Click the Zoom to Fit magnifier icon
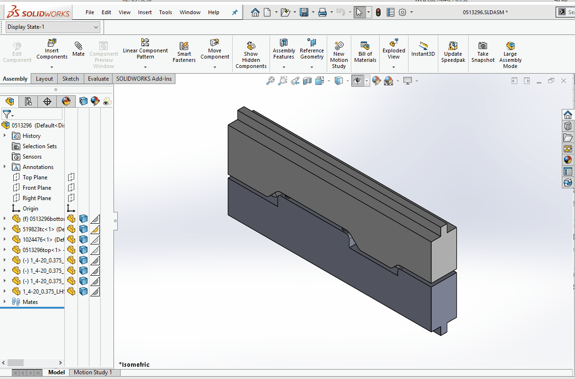The width and height of the screenshot is (575, 379). click(270, 81)
